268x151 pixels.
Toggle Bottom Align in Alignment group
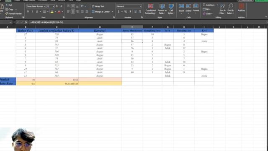77,6
